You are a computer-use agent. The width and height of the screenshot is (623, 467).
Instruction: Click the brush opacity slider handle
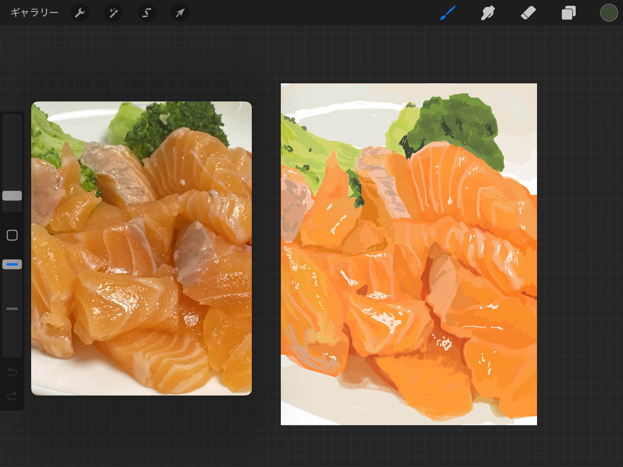point(12,264)
